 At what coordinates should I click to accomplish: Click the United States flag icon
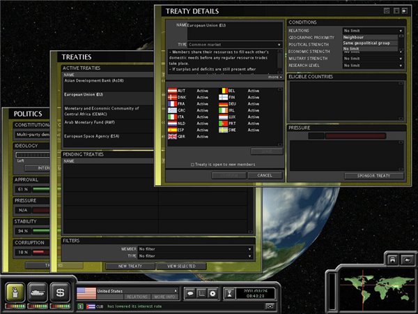coord(86,294)
